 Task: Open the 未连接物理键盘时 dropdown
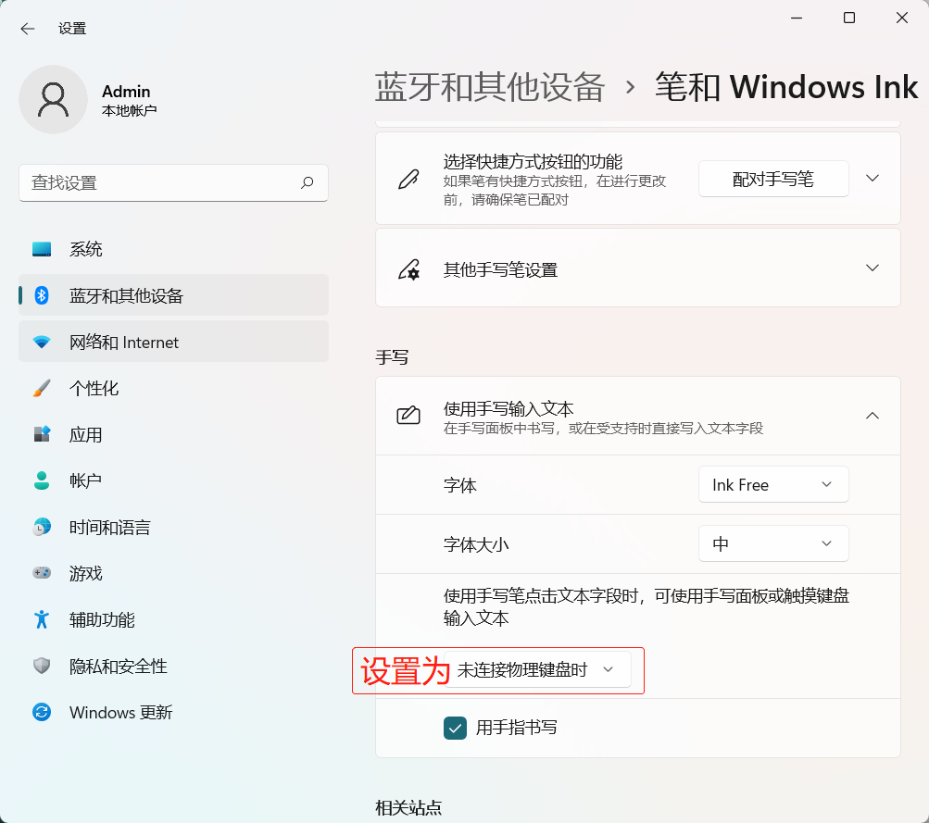(537, 669)
